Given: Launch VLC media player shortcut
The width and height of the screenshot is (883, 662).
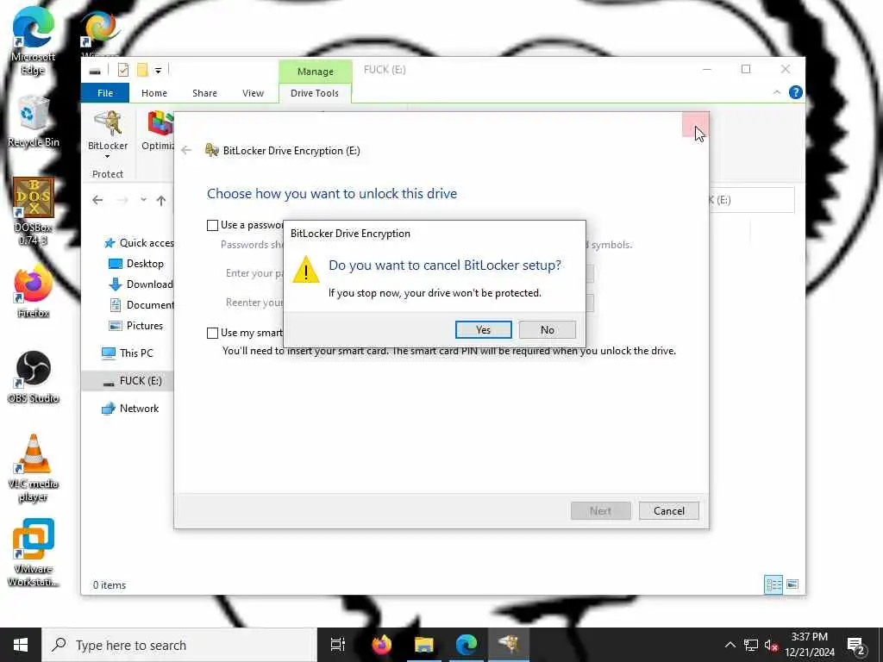Looking at the screenshot, I should pyautogui.click(x=34, y=468).
